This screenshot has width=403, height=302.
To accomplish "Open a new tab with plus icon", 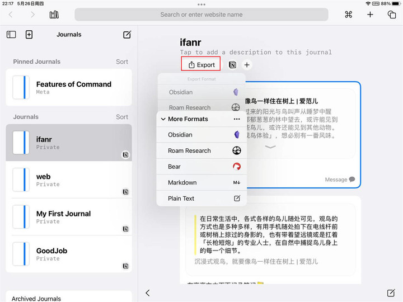I will pos(370,15).
